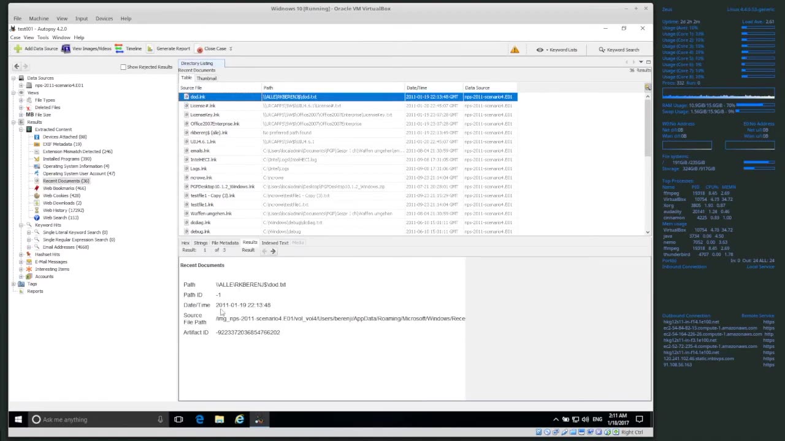Screen dimensions: 785x441
Task: Expand Email Addresses (4668) node
Action: coord(28,247)
